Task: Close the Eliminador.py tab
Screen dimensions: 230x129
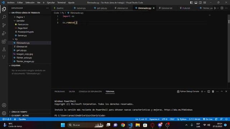Action: (x=154, y=8)
